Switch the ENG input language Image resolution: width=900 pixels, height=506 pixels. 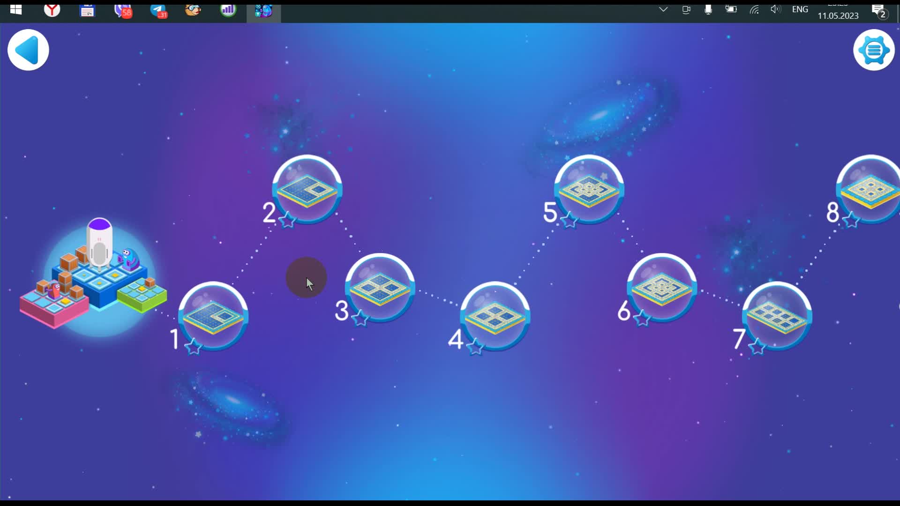click(x=800, y=9)
